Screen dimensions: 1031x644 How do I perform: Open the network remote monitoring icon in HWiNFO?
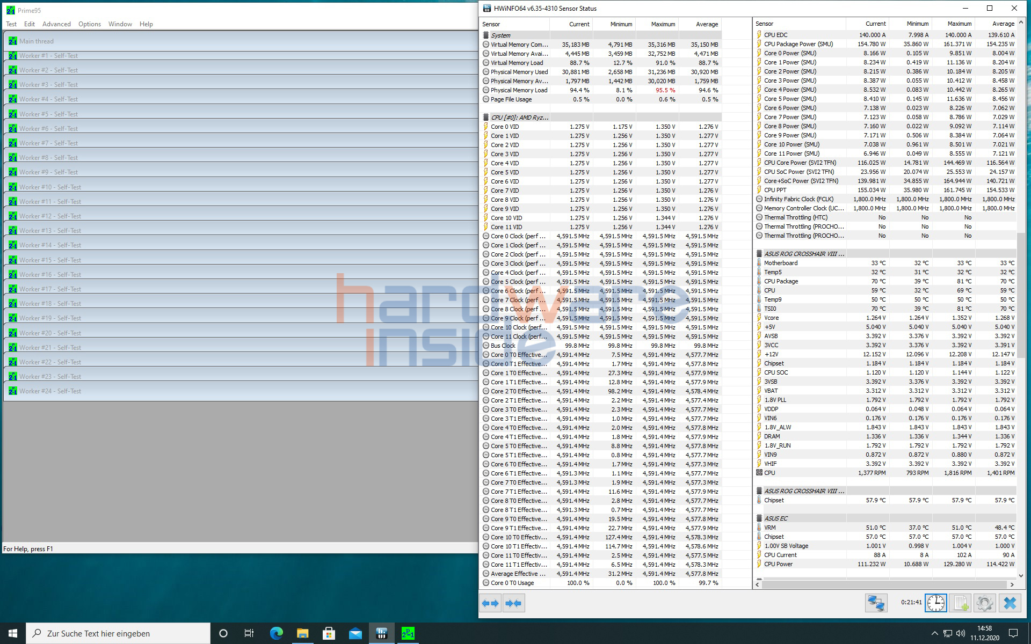pyautogui.click(x=876, y=603)
